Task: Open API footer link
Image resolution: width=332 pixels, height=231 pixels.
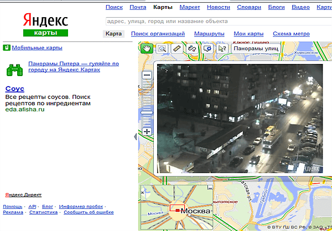Action: pyautogui.click(x=32, y=207)
